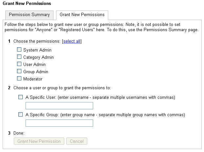The height and width of the screenshot is (152, 204).
Task: Tick the Category Admin checkbox
Action: pos(19,57)
